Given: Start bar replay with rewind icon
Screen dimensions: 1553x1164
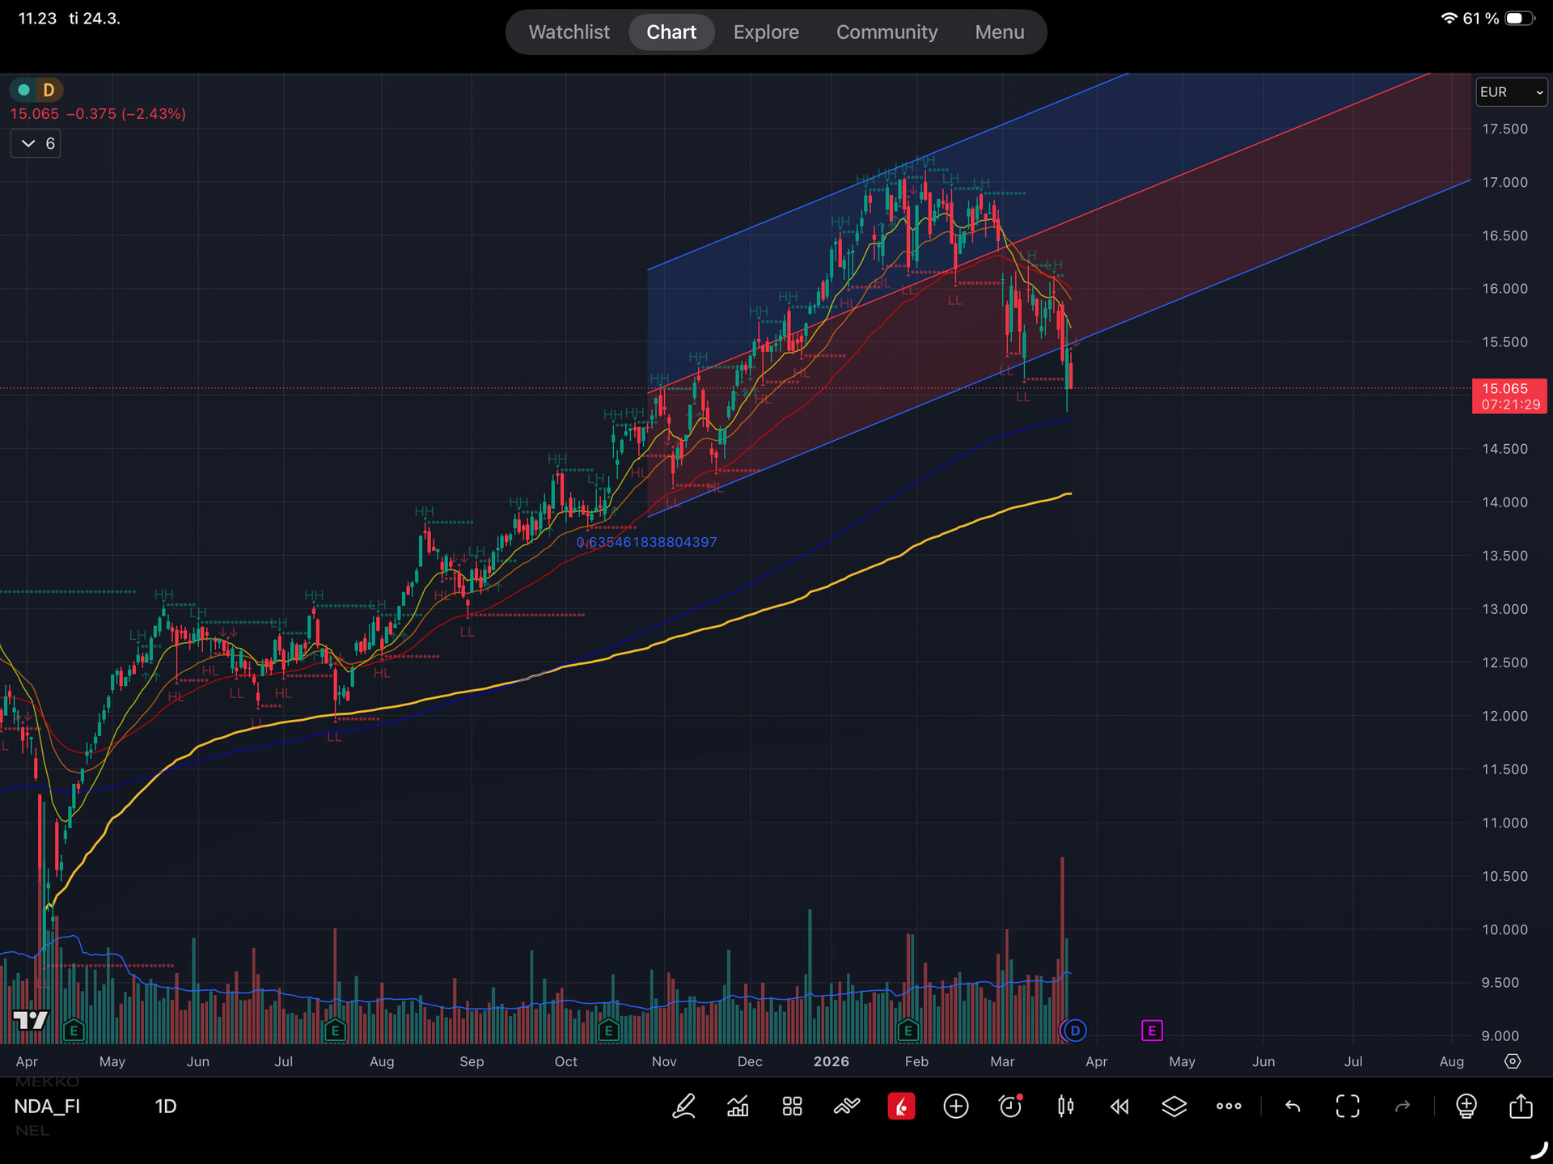Looking at the screenshot, I should tap(1119, 1106).
